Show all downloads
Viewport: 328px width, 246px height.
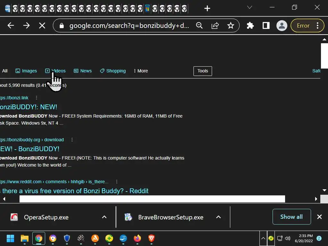click(x=291, y=217)
